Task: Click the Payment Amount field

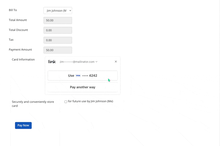Action: [x=58, y=50]
